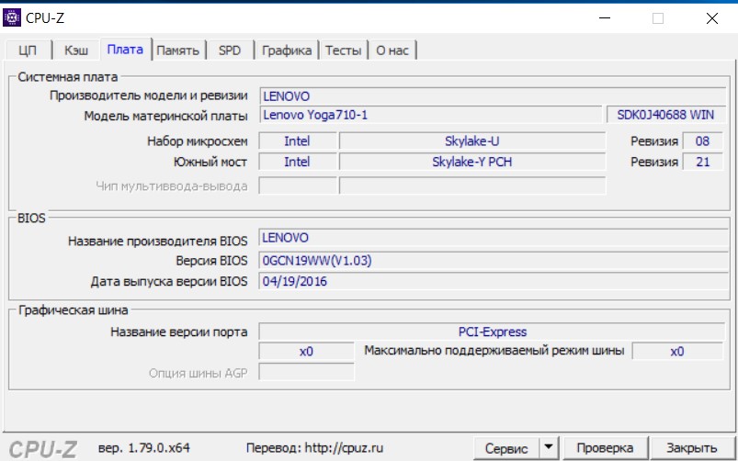The height and width of the screenshot is (461, 738).
Task: Switch to the Графика tab
Action: pyautogui.click(x=287, y=50)
